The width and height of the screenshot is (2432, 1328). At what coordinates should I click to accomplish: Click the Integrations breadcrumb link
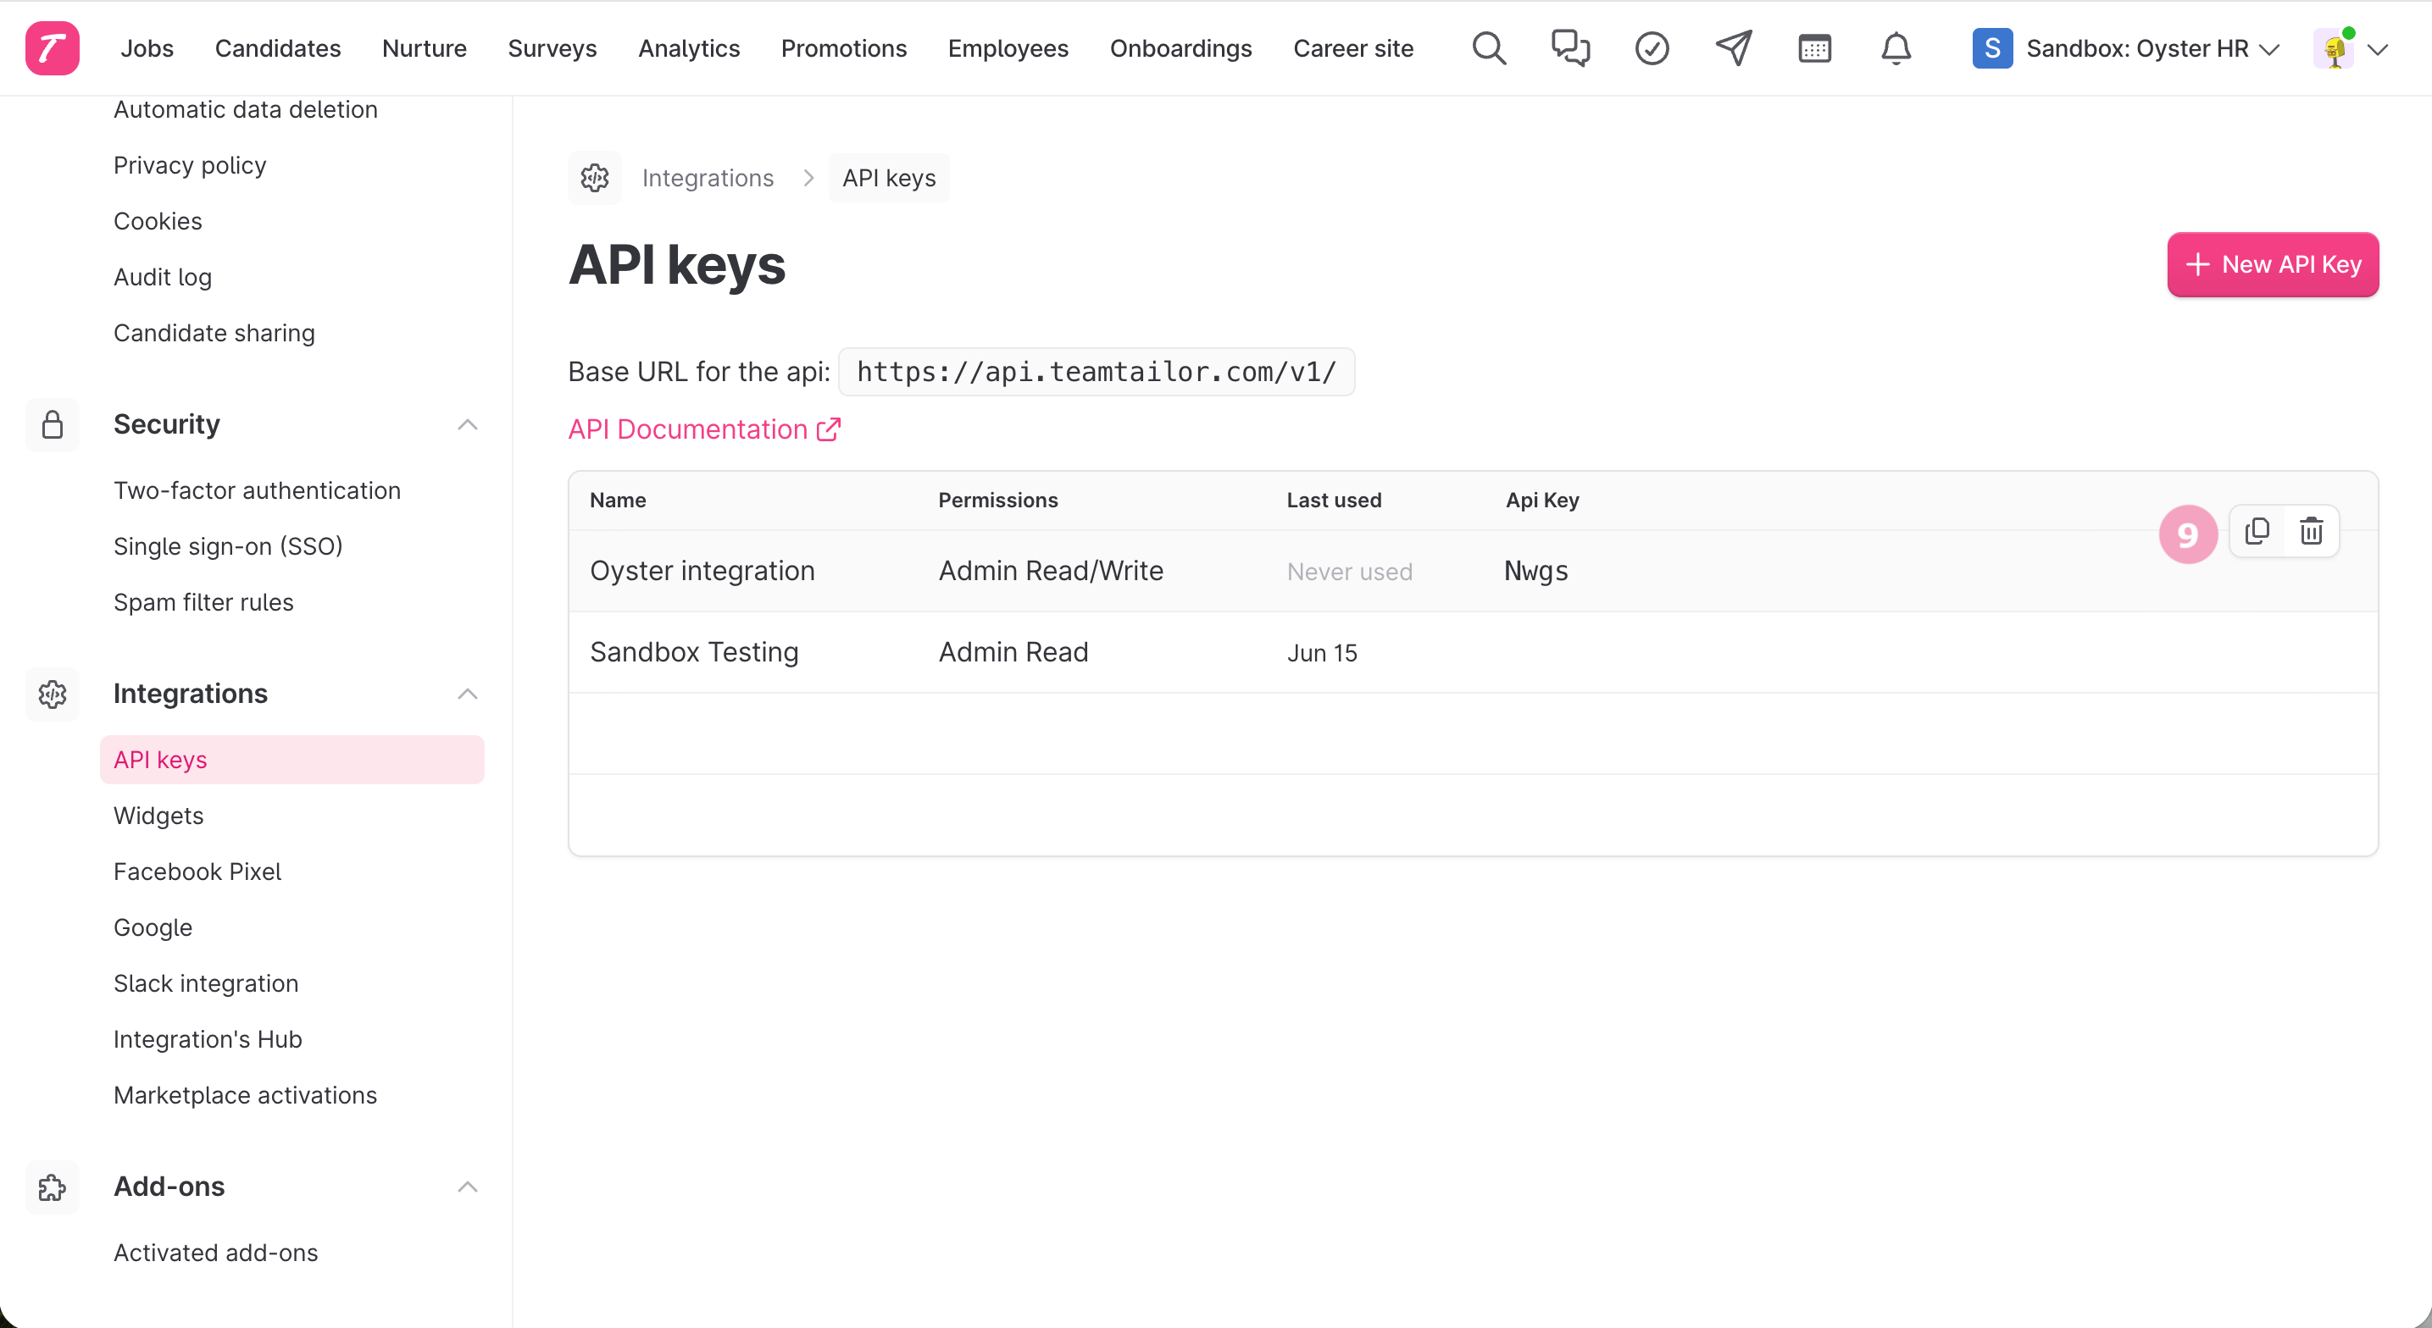(x=707, y=178)
